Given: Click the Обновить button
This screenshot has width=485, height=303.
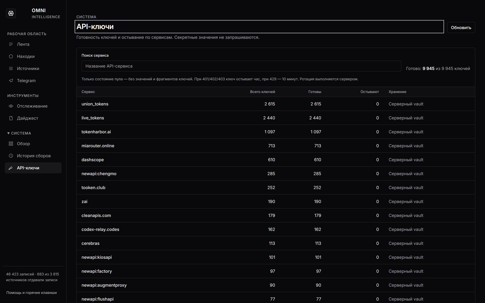Looking at the screenshot, I should pos(461,28).
